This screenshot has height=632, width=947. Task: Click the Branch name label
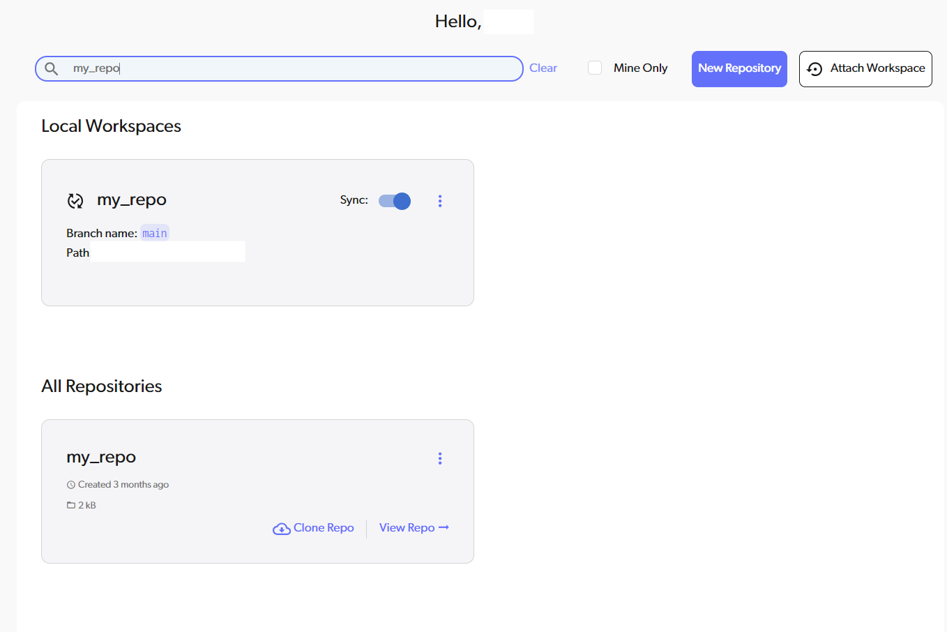tap(102, 233)
